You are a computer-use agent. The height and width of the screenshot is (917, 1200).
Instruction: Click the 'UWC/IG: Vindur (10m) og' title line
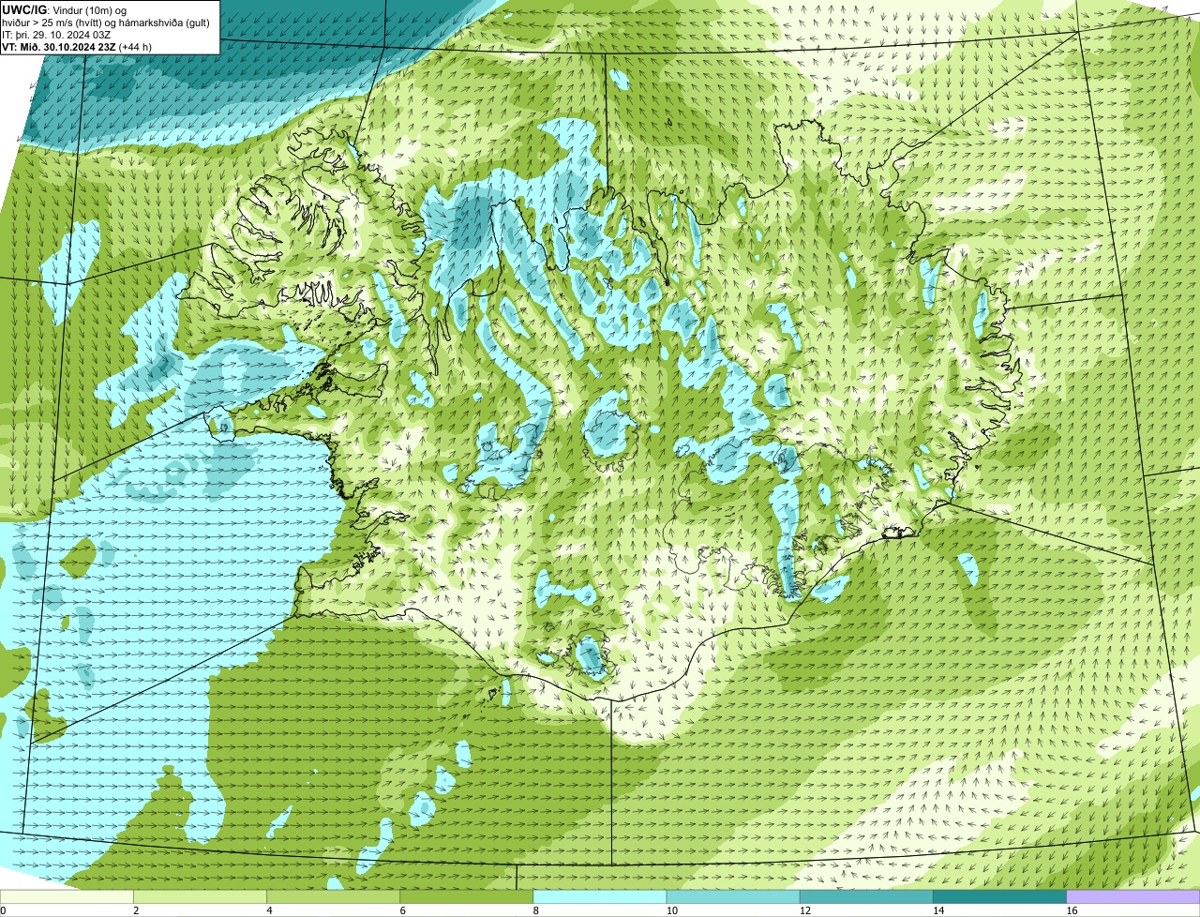point(65,9)
